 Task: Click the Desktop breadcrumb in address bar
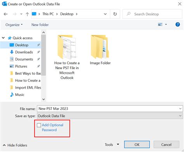tap(67, 14)
